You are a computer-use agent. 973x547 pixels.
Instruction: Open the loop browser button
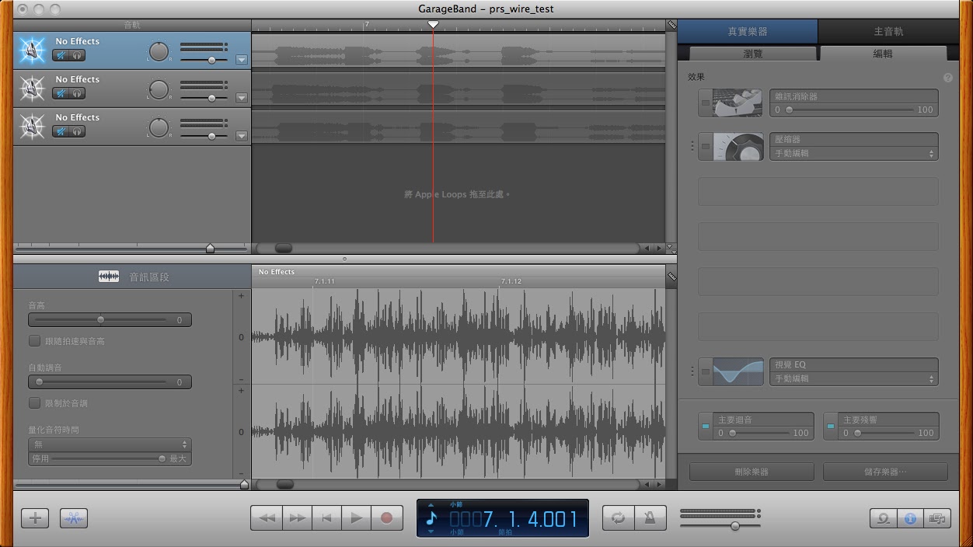coord(884,518)
